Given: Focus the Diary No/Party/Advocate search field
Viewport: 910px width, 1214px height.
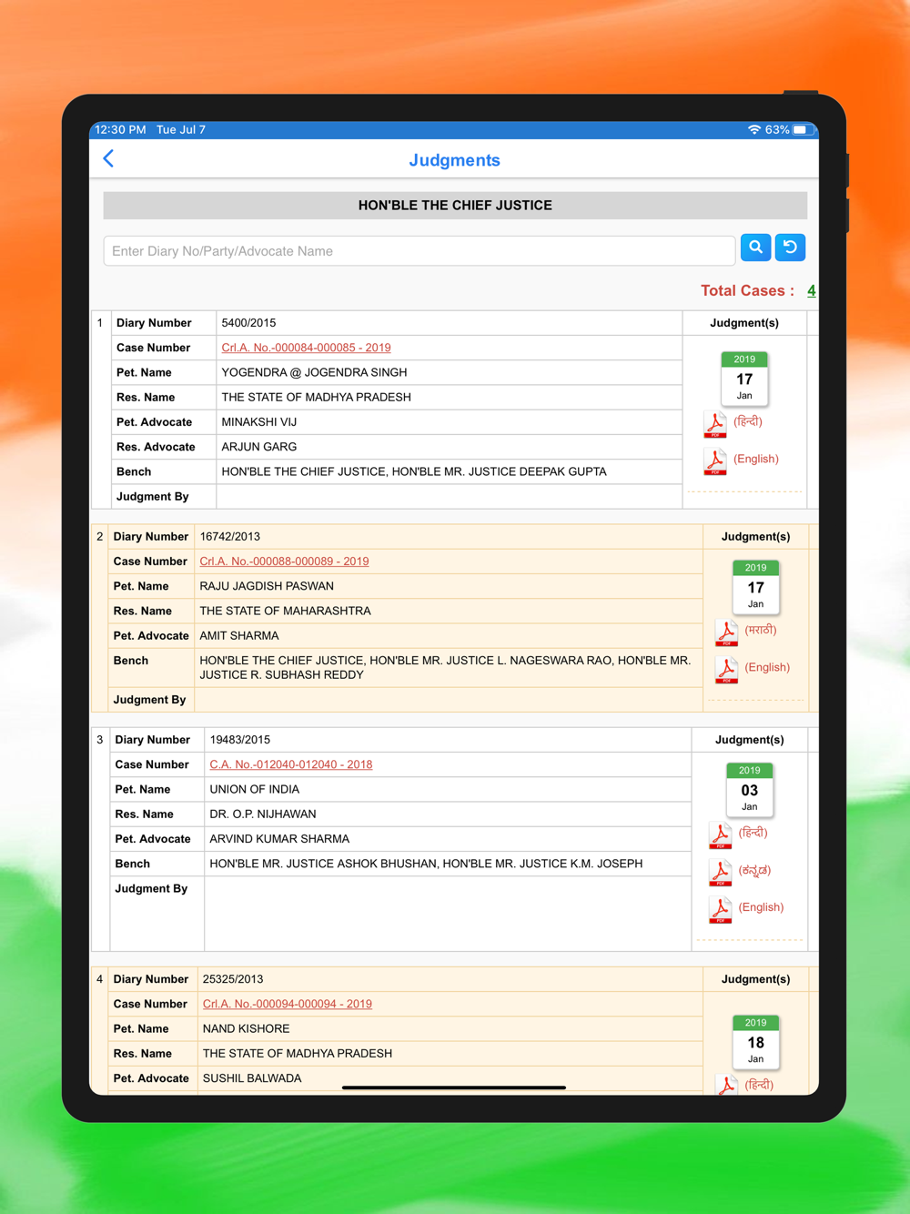Looking at the screenshot, I should pos(420,251).
